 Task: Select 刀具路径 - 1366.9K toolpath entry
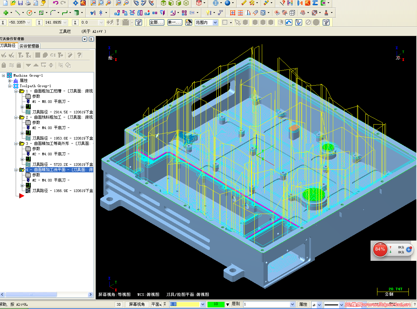(63, 191)
